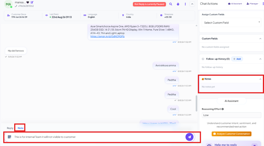Click the heart emoji after the contact name

tap(28, 2)
